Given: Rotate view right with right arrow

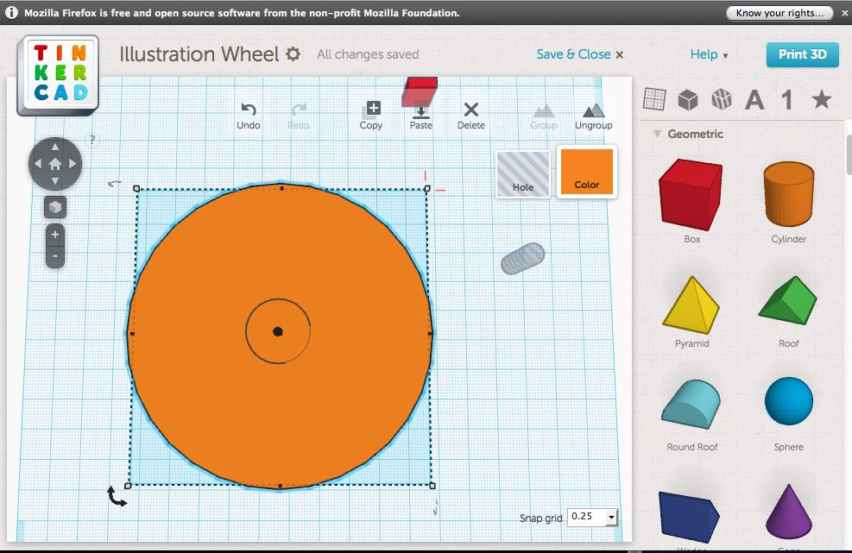Looking at the screenshot, I should (73, 164).
